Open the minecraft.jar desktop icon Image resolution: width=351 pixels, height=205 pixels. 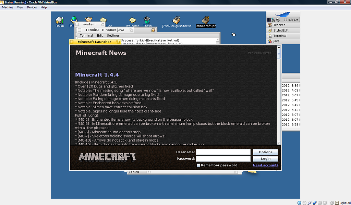coord(205,21)
